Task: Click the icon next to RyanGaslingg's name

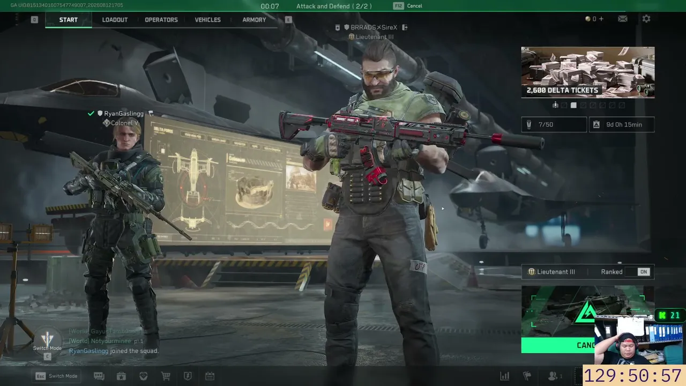Action: (151, 114)
